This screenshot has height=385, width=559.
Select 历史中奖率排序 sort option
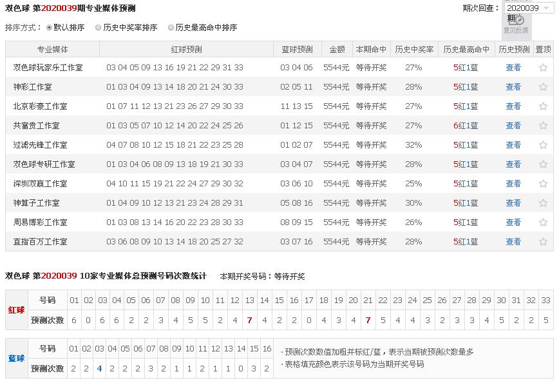click(x=98, y=28)
